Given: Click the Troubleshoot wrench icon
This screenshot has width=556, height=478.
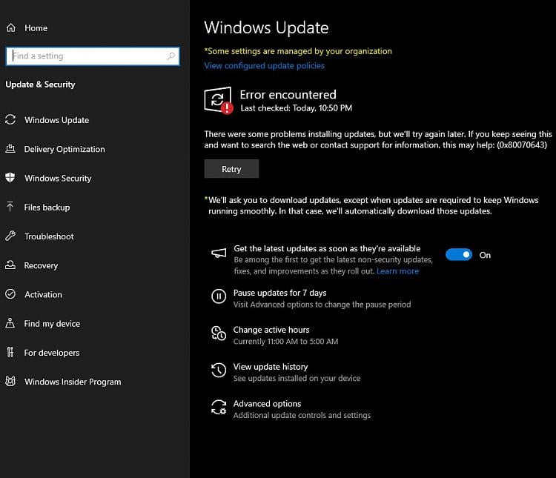Looking at the screenshot, I should 10,236.
